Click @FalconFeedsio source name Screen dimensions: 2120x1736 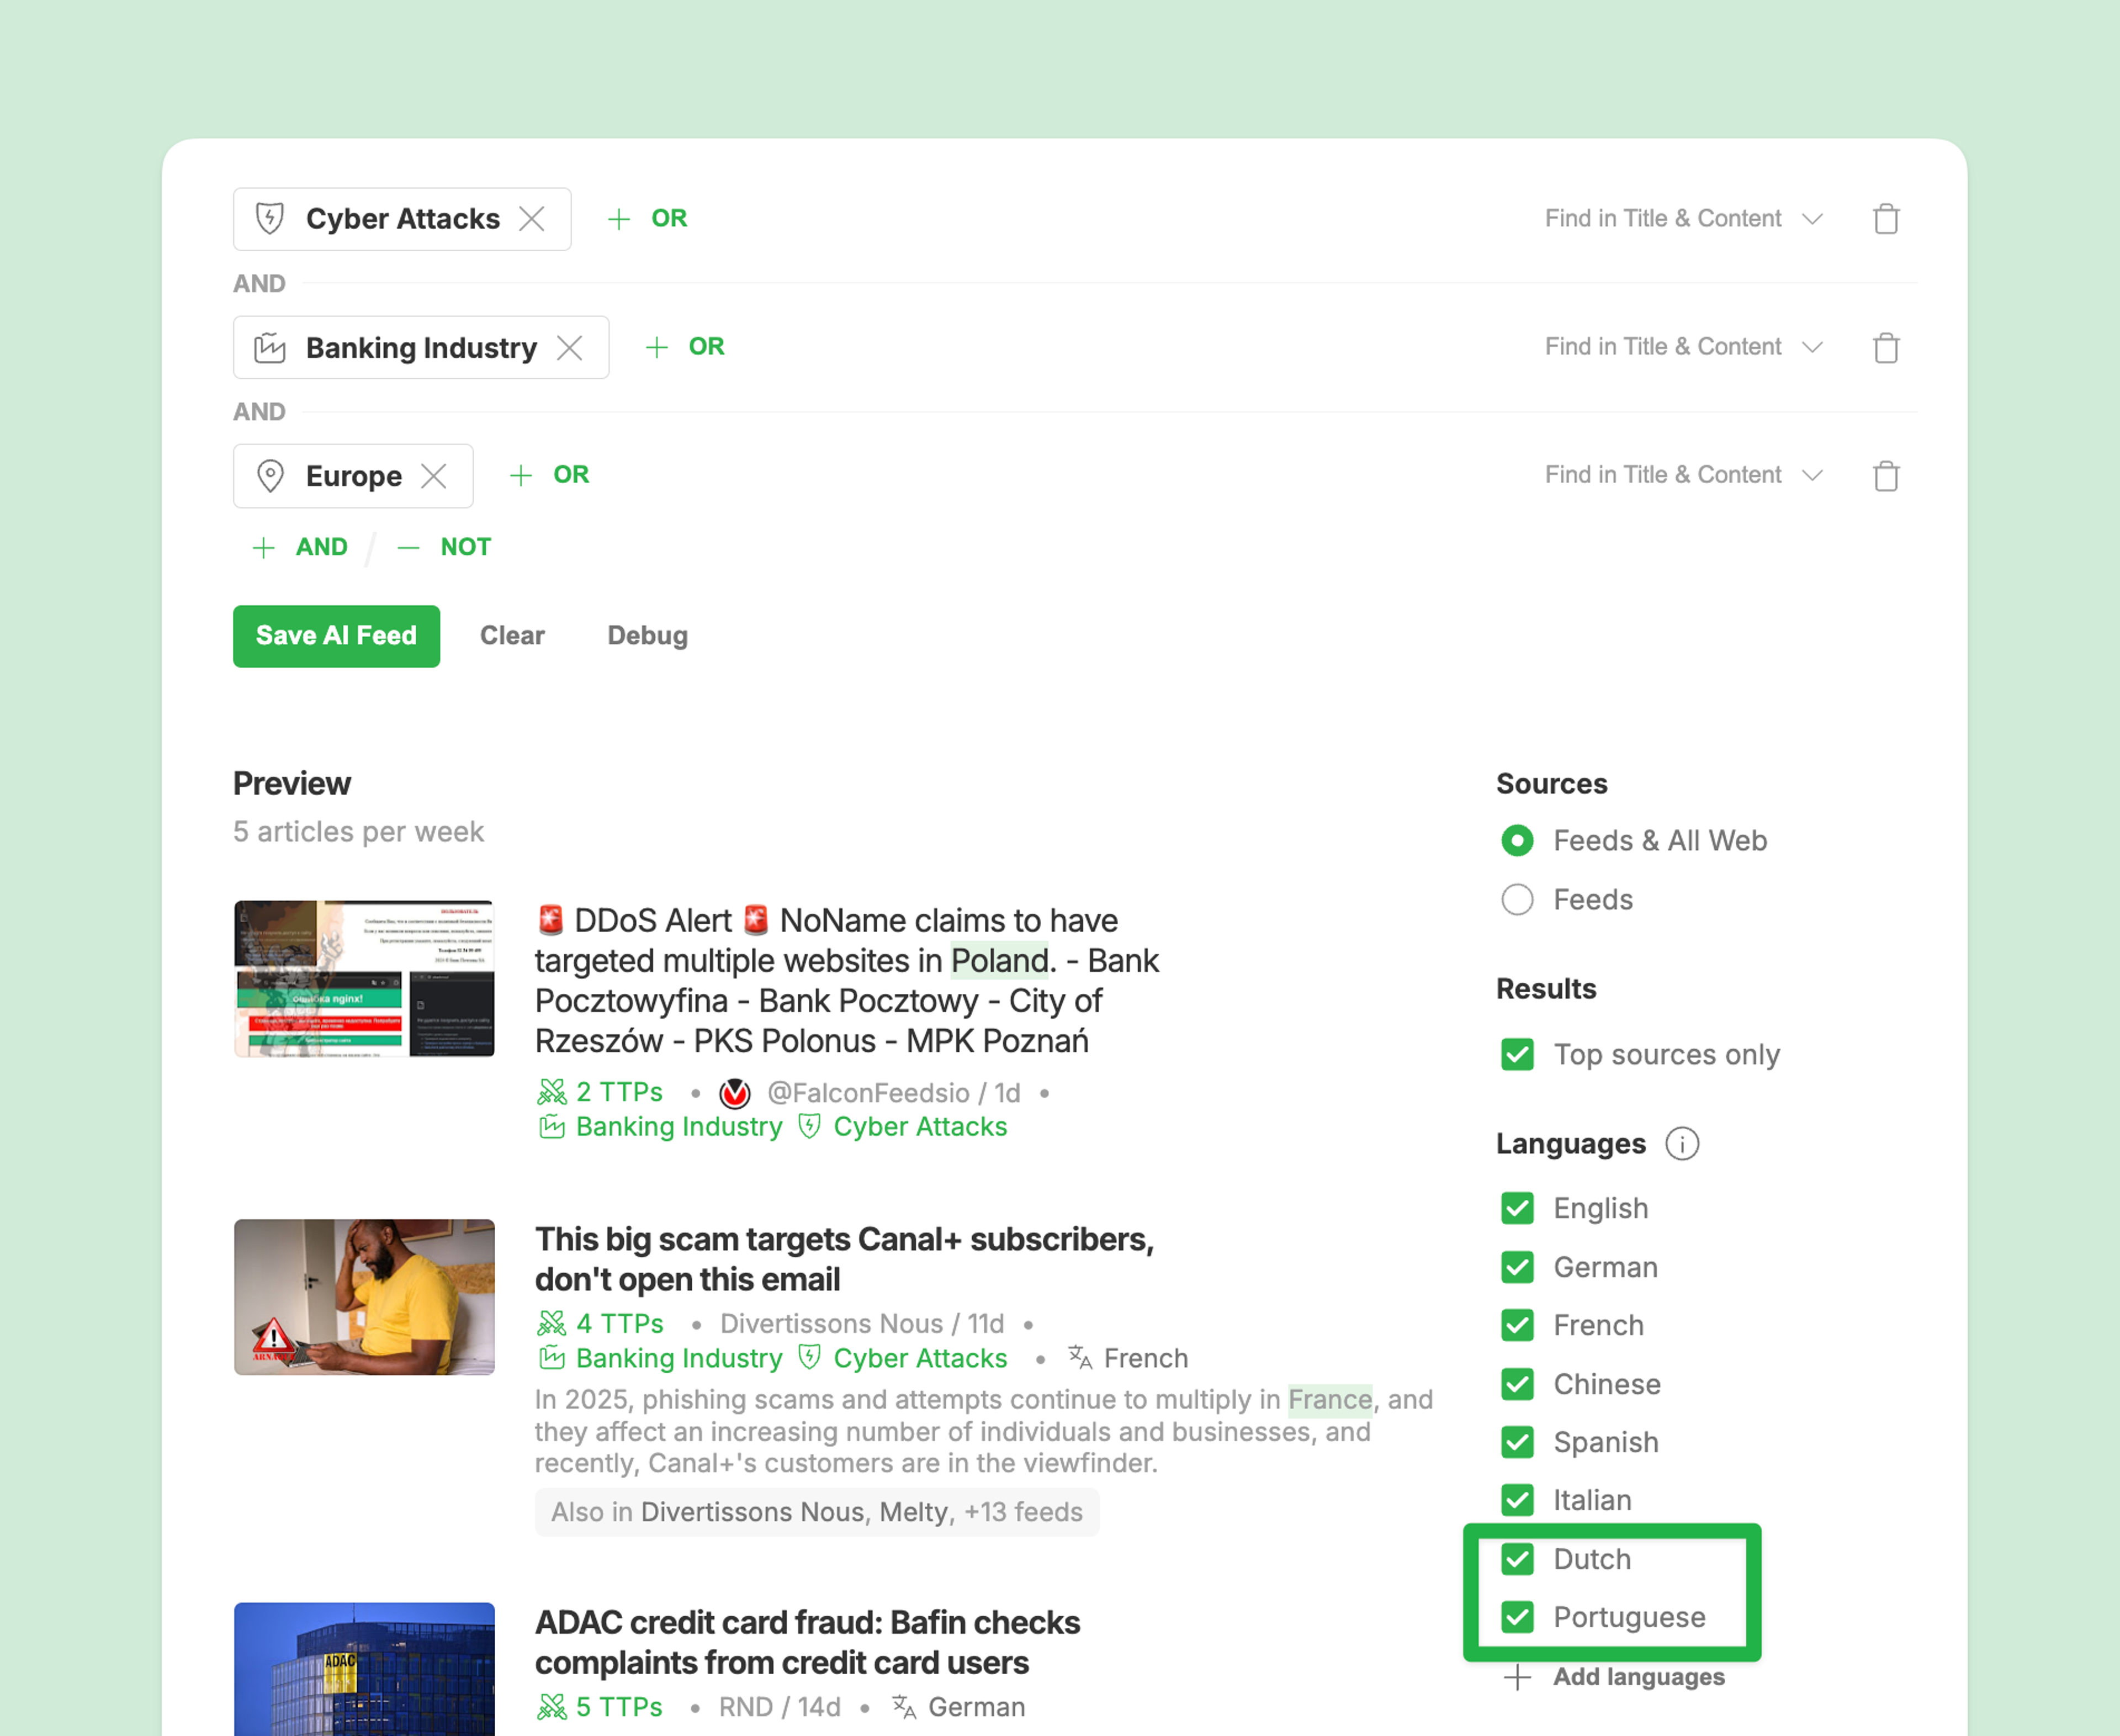pos(868,1093)
